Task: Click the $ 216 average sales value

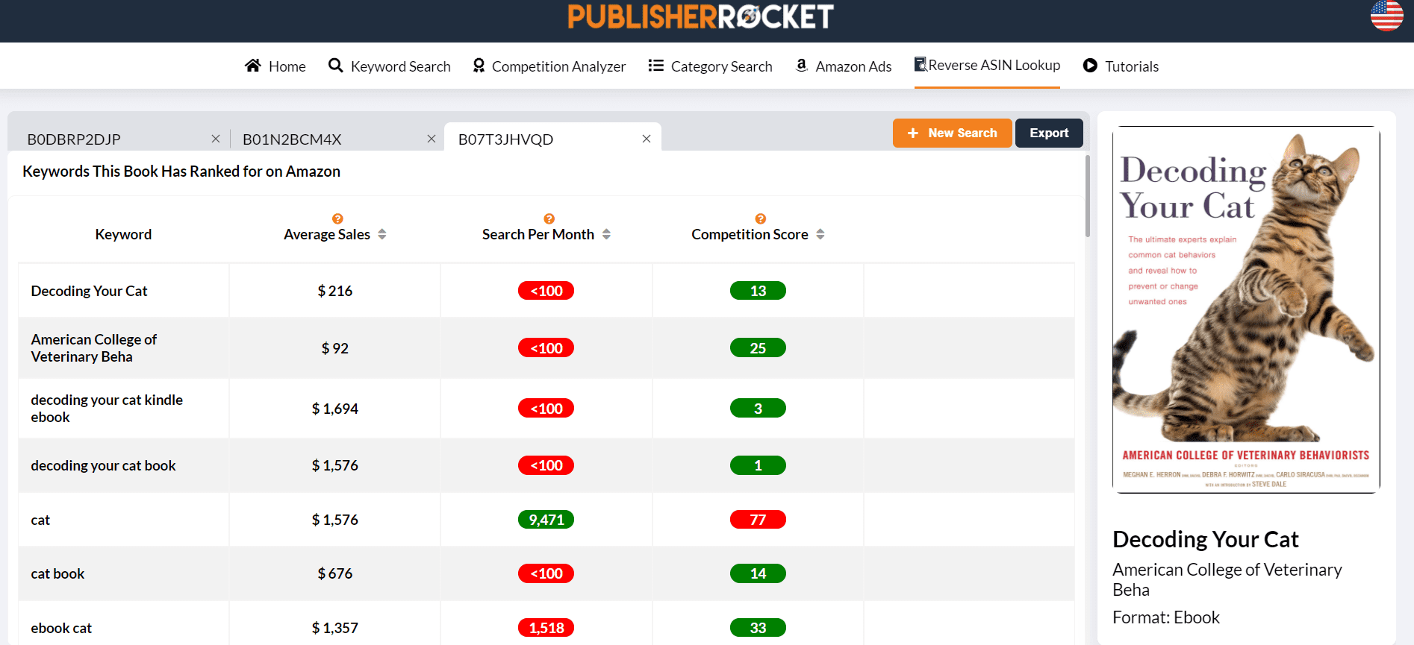Action: coord(334,291)
